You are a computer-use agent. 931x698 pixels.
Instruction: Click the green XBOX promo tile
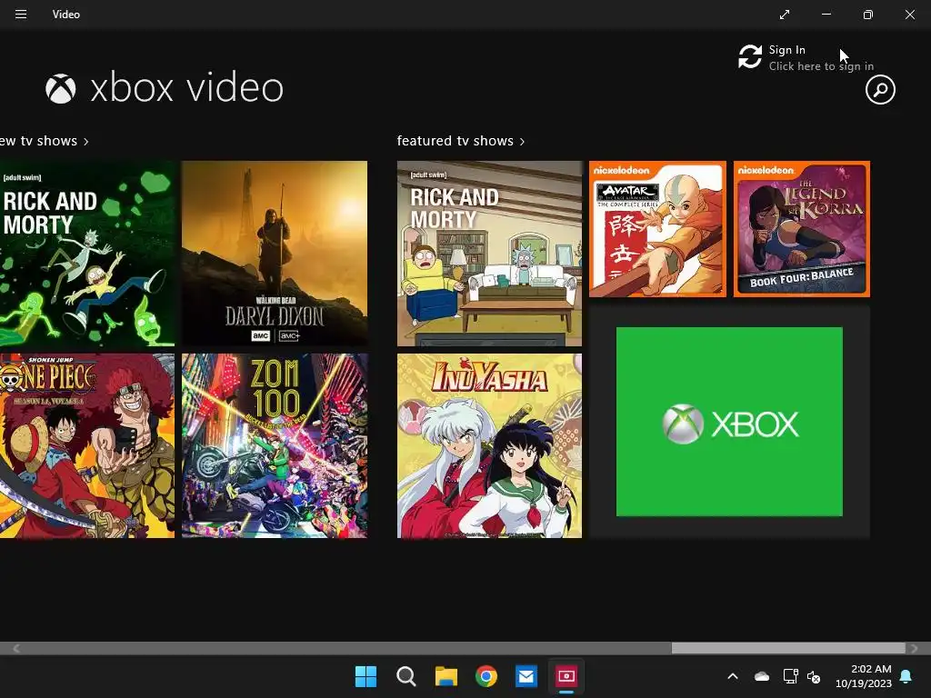pyautogui.click(x=729, y=422)
